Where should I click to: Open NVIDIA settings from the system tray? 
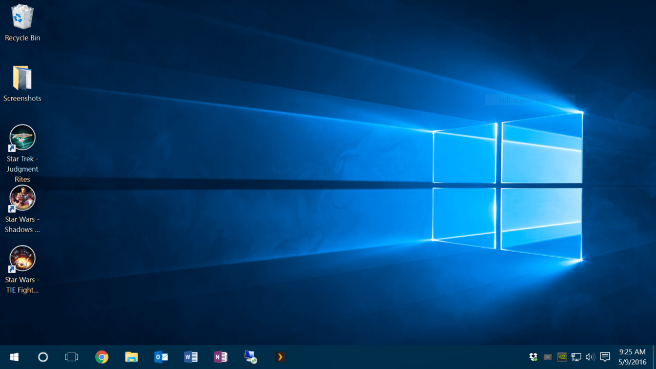tap(562, 357)
